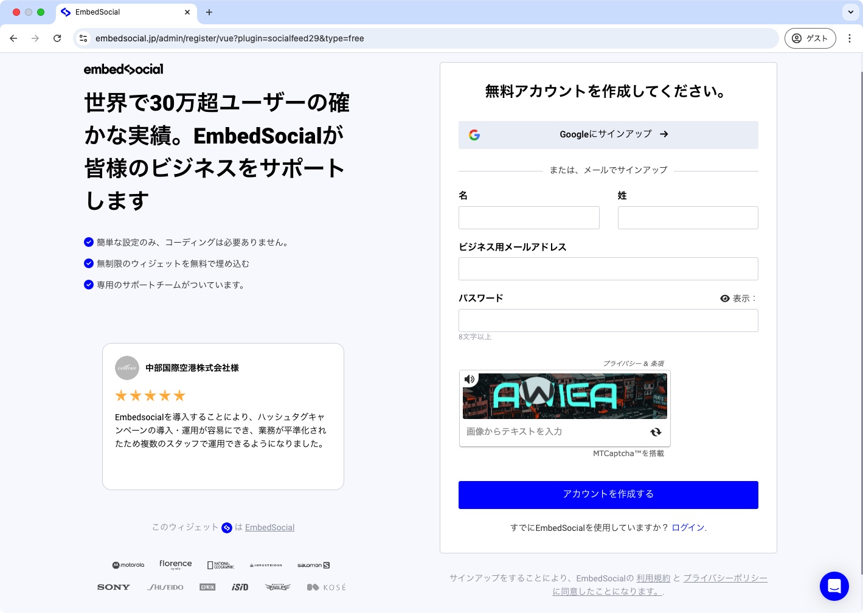
Task: Click MTCaptcha powered-by label
Action: (x=628, y=454)
